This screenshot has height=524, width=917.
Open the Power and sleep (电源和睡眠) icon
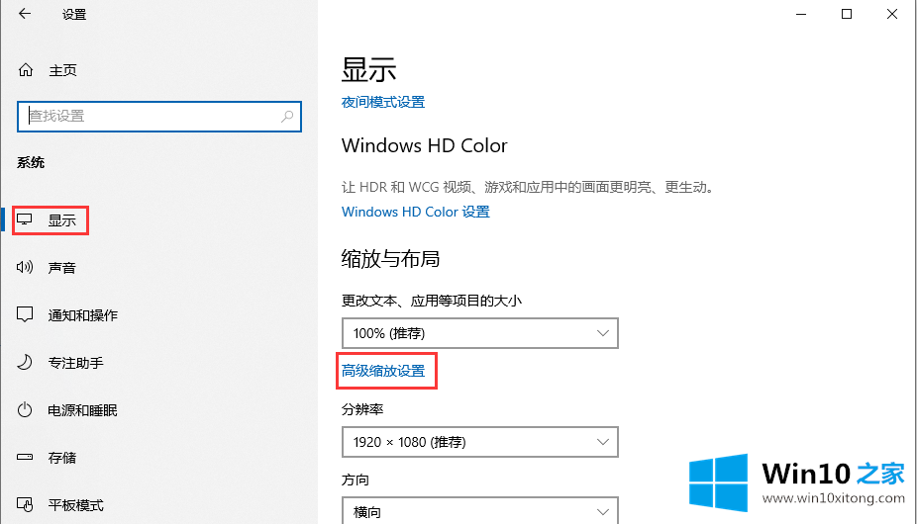click(x=27, y=410)
